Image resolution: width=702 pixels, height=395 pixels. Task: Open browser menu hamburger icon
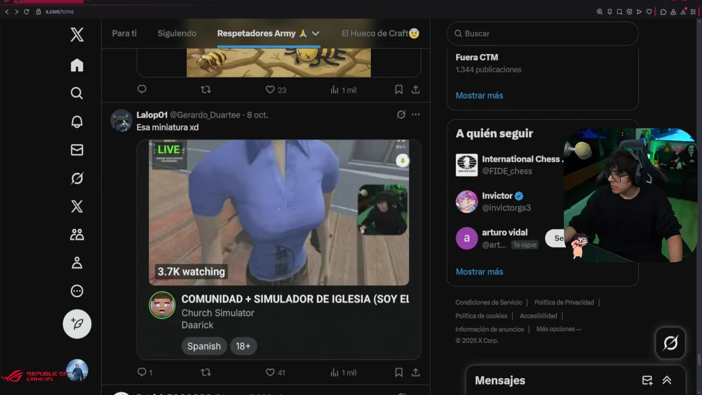(x=693, y=12)
